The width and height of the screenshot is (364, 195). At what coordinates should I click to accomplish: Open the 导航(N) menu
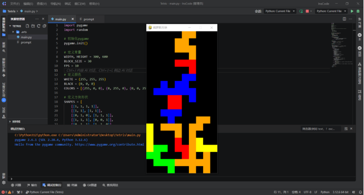click(x=56, y=4)
